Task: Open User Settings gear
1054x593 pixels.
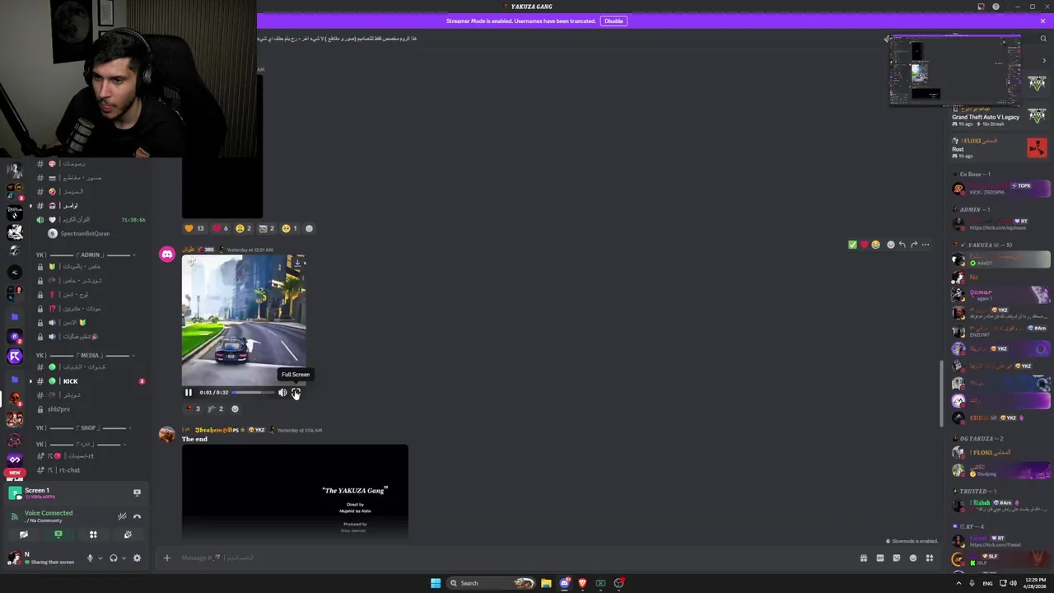Action: [137, 558]
